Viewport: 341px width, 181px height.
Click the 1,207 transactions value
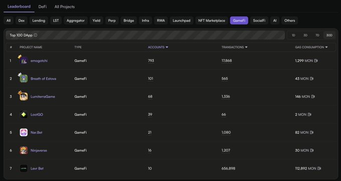(226, 150)
